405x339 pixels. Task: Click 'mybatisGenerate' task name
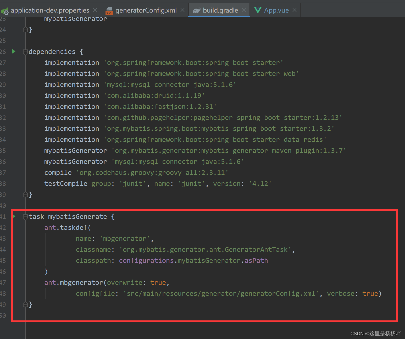pos(77,216)
